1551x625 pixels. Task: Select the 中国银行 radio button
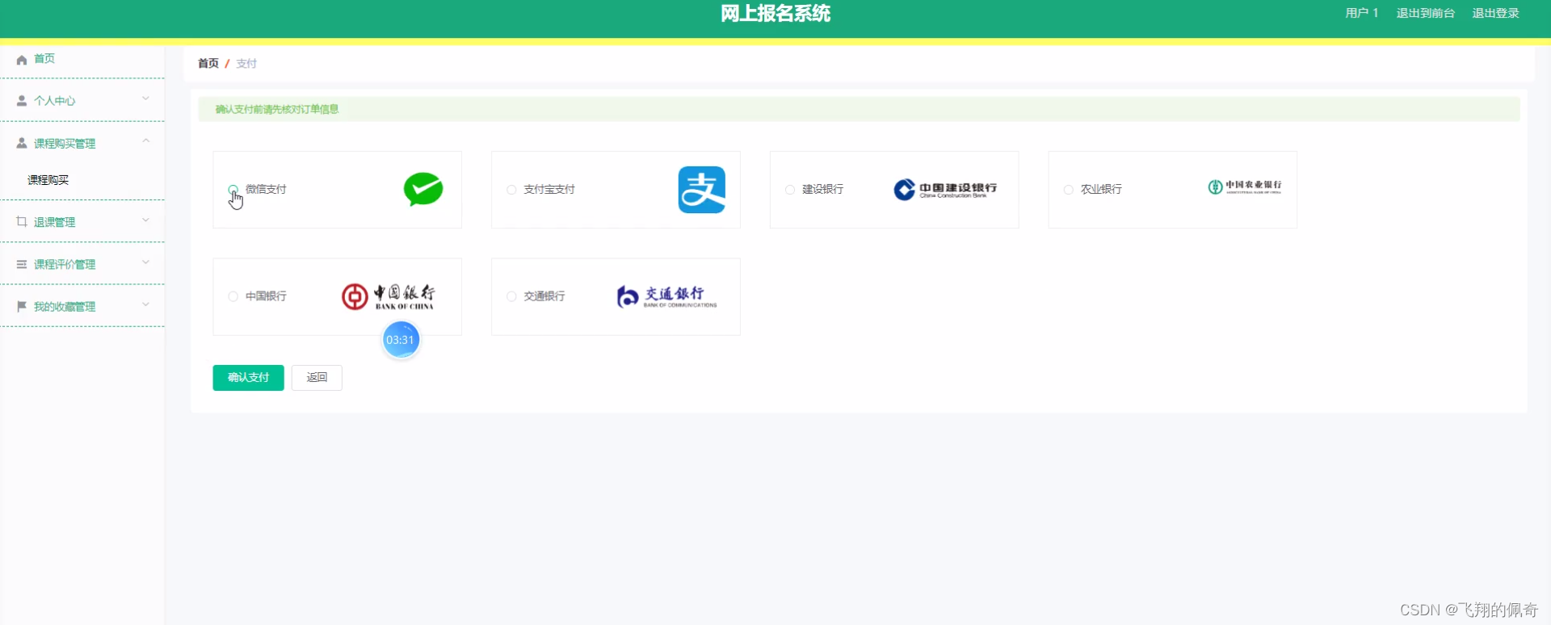pyautogui.click(x=233, y=296)
